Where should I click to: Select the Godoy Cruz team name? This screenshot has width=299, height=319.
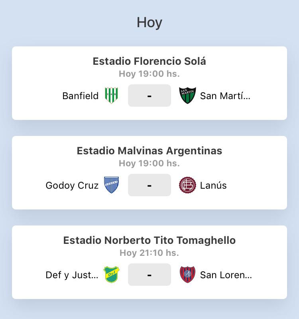pos(72,185)
